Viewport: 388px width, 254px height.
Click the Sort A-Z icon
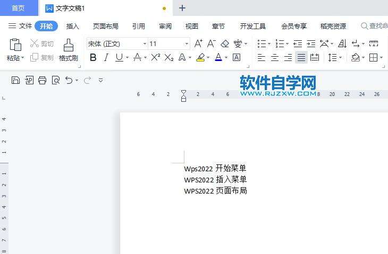pyautogui.click(x=342, y=43)
